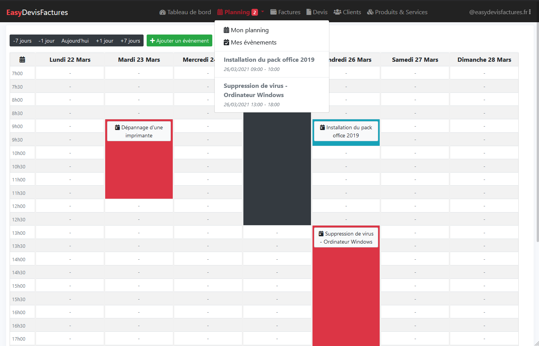The image size is (539, 346).
Task: Click the vertical dots icon beside account name
Action: [530, 12]
